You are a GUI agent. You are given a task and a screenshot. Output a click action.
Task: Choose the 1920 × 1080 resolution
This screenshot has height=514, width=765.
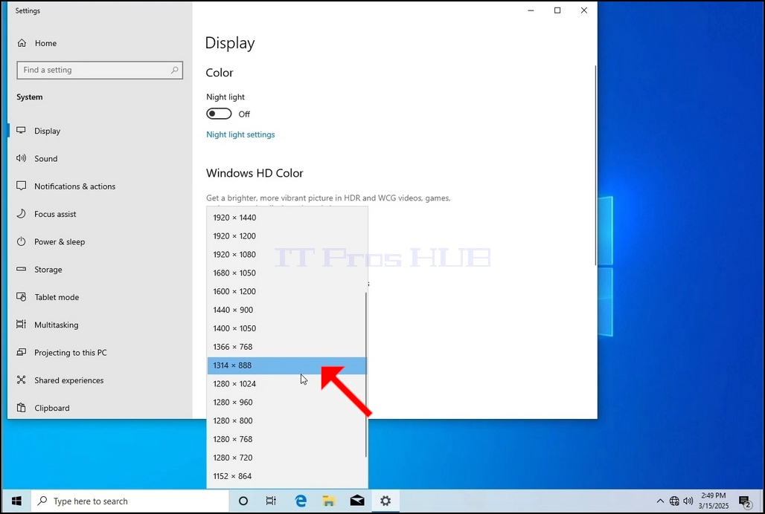click(287, 255)
